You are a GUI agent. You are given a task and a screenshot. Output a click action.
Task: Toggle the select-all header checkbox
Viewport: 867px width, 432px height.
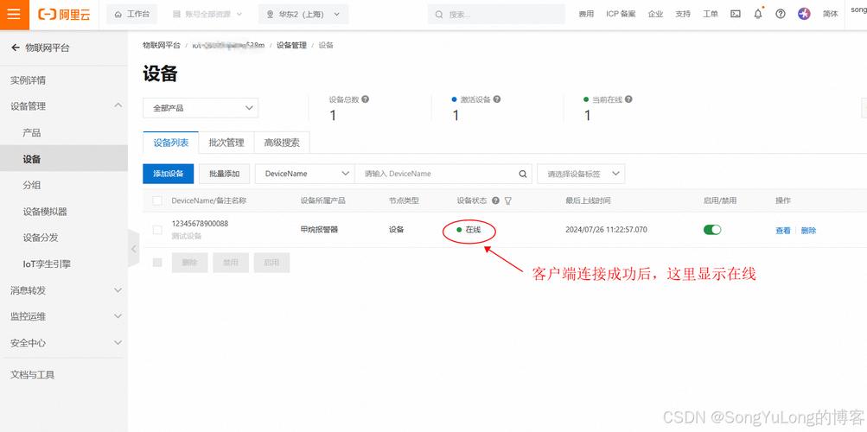click(157, 200)
